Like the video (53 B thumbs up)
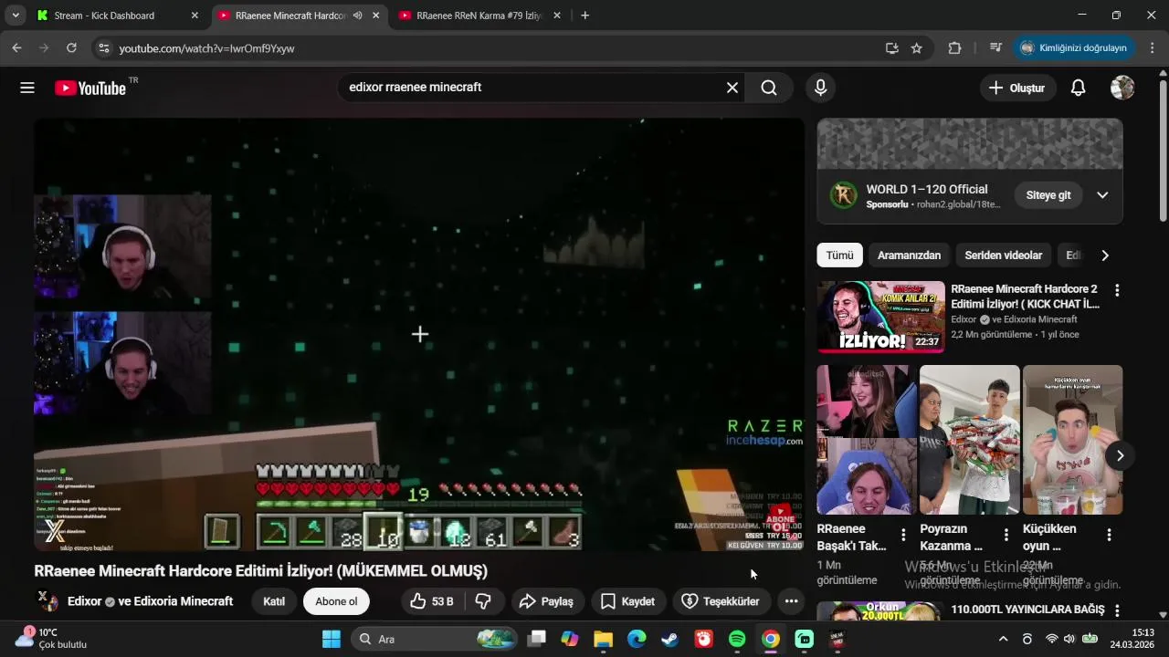 [432, 601]
